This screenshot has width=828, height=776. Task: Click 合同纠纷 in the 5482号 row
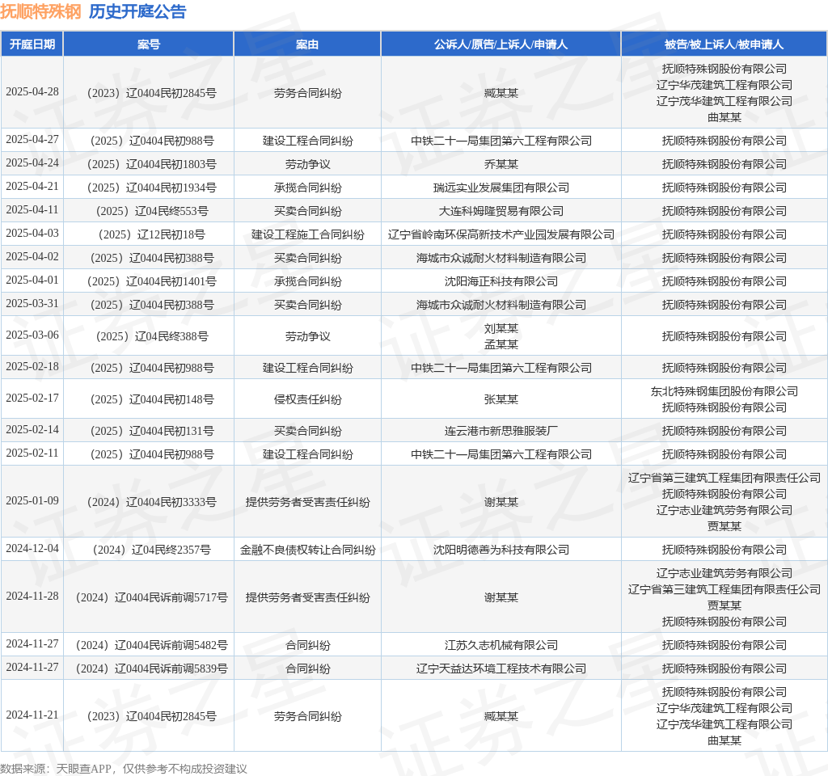308,645
